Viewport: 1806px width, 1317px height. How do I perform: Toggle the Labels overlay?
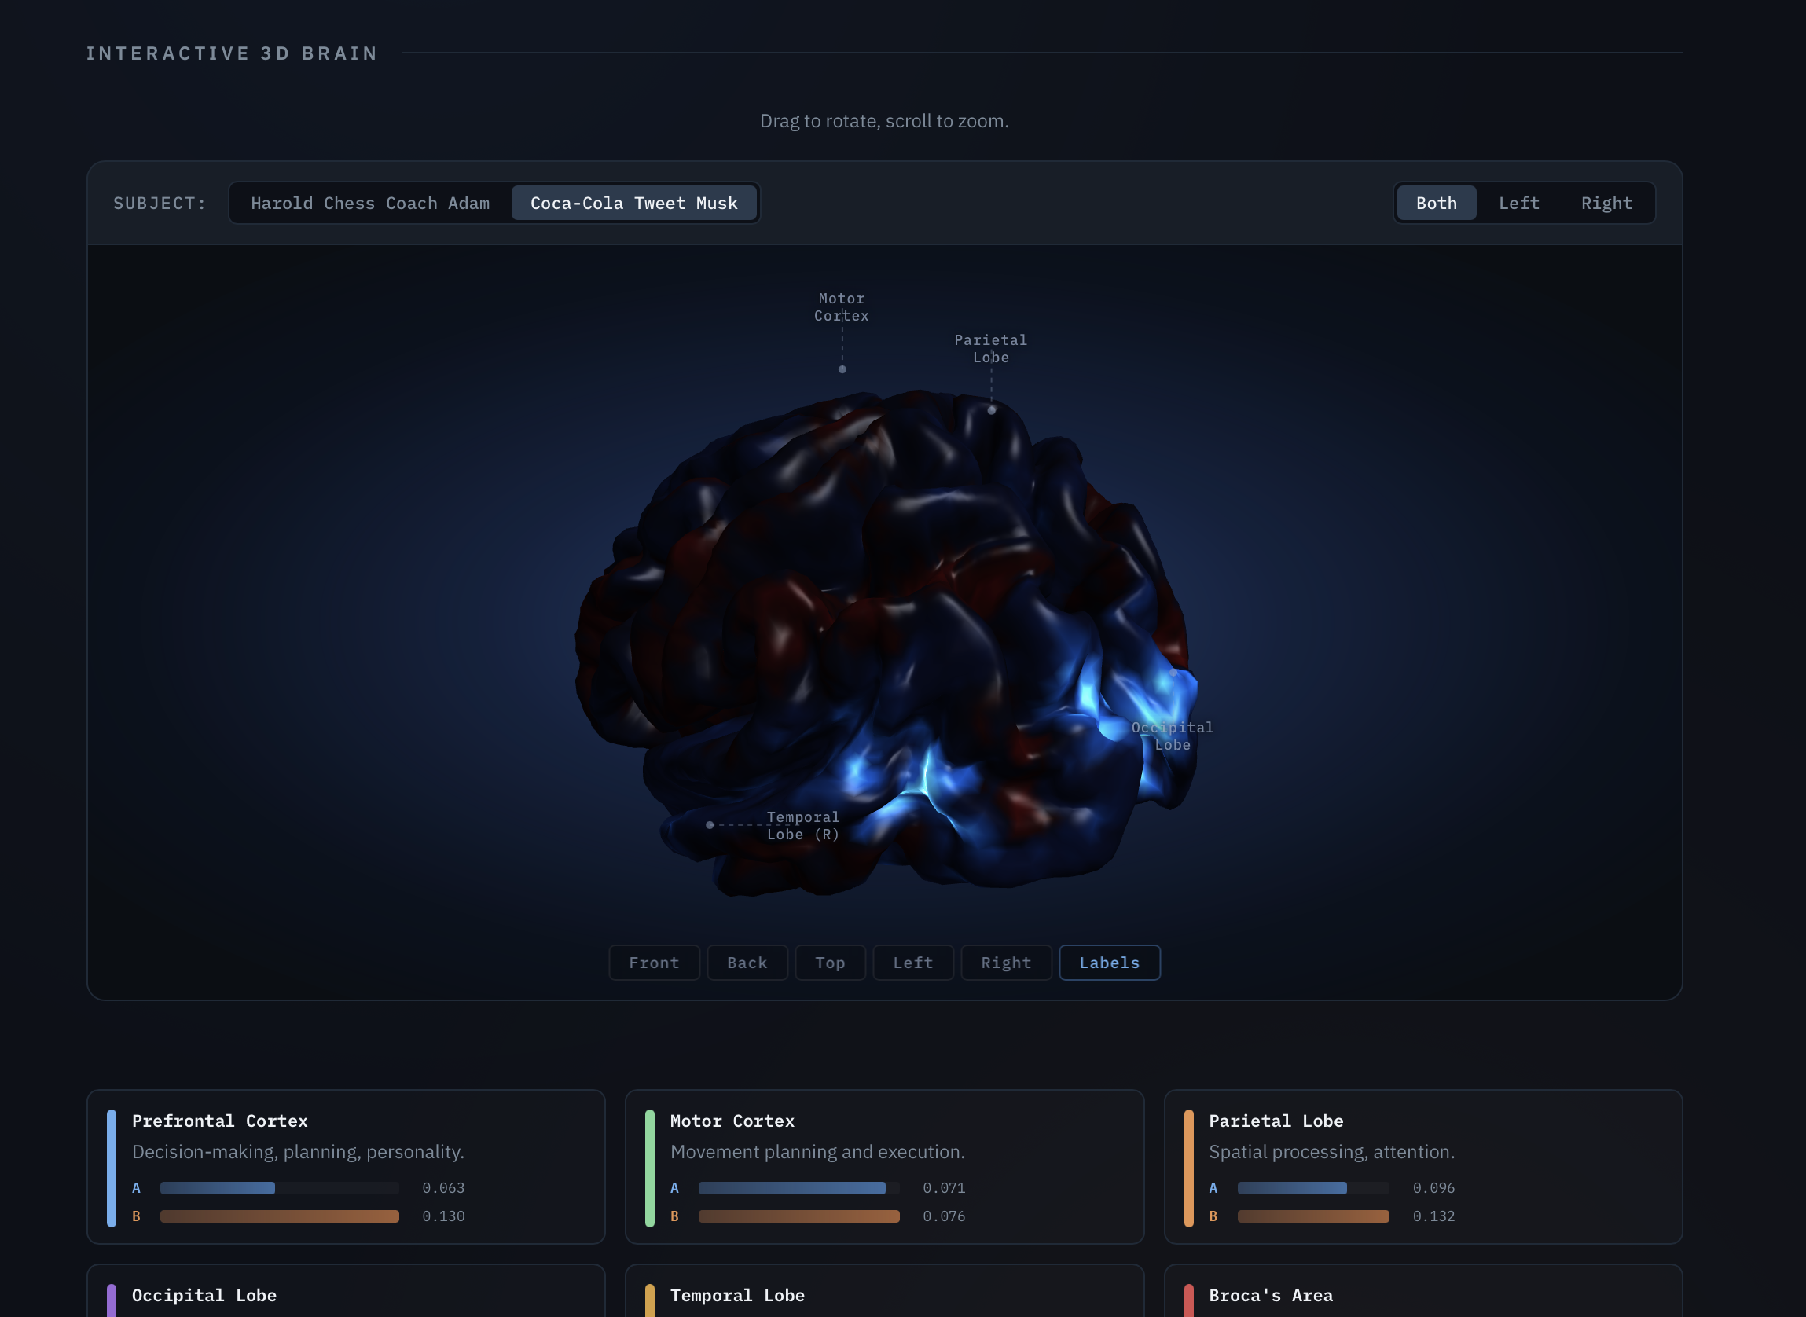click(x=1109, y=963)
